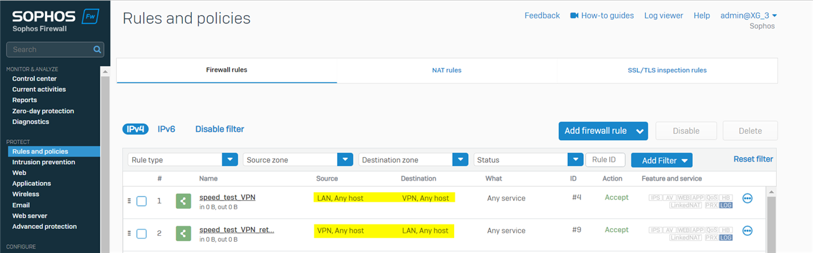Expand the Add Filter dropdown
The height and width of the screenshot is (253, 813).
pyautogui.click(x=662, y=160)
